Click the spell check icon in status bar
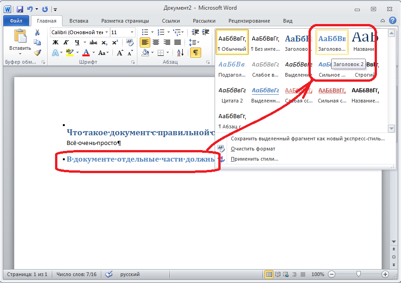 109,274
